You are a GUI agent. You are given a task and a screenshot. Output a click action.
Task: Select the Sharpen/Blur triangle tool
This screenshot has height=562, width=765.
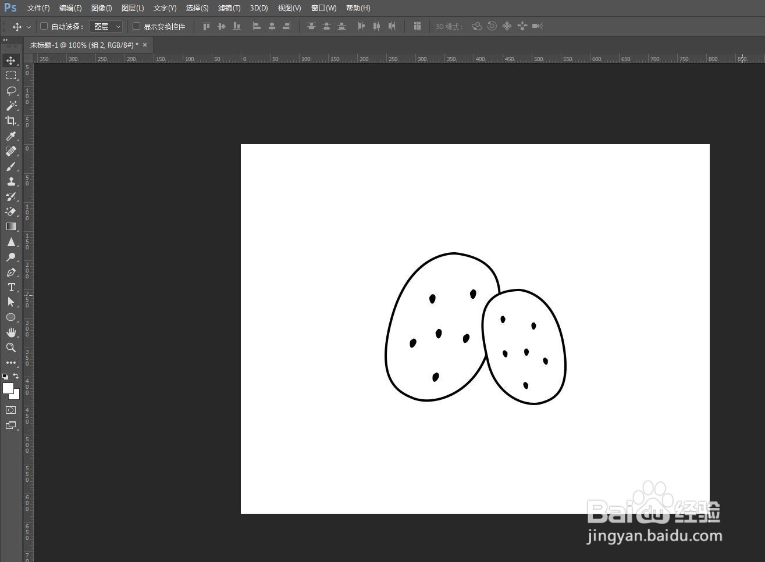click(11, 242)
